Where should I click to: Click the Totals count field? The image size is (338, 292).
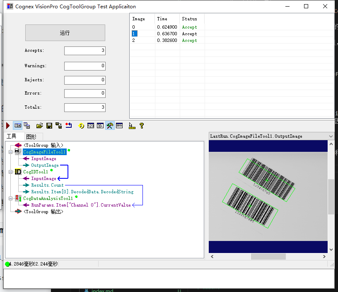[85, 107]
